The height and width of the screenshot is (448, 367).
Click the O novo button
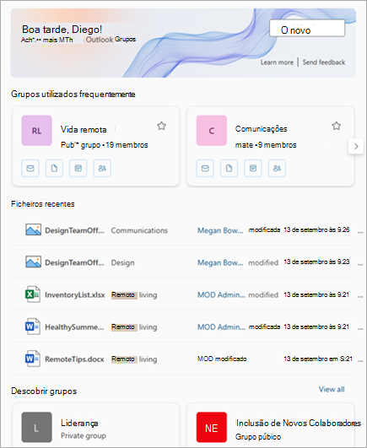pos(307,29)
